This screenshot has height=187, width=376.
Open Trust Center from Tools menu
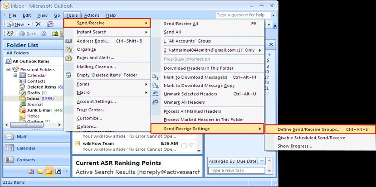click(91, 110)
